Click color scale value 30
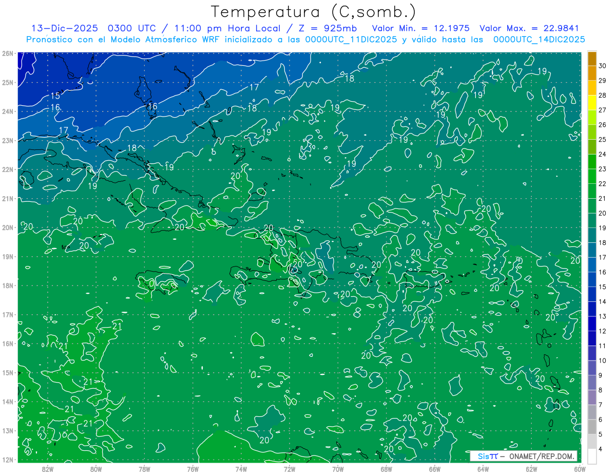The width and height of the screenshot is (616, 476). pyautogui.click(x=603, y=66)
